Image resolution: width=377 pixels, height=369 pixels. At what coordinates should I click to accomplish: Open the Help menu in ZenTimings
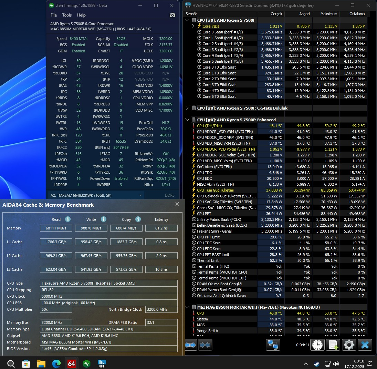click(x=81, y=15)
